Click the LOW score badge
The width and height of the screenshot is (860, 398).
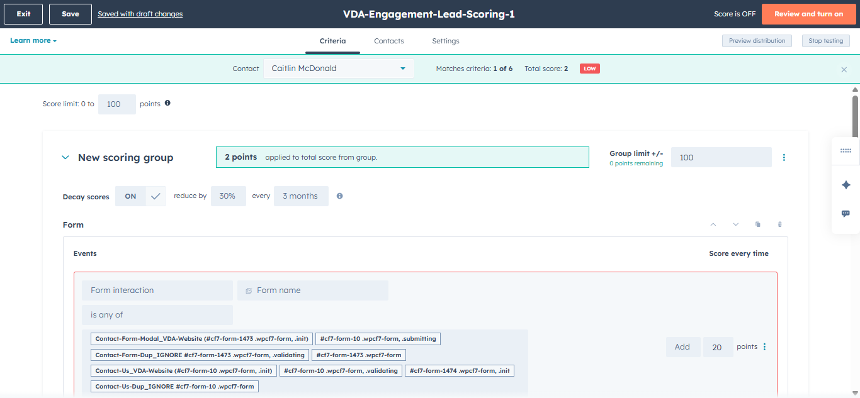(x=590, y=69)
